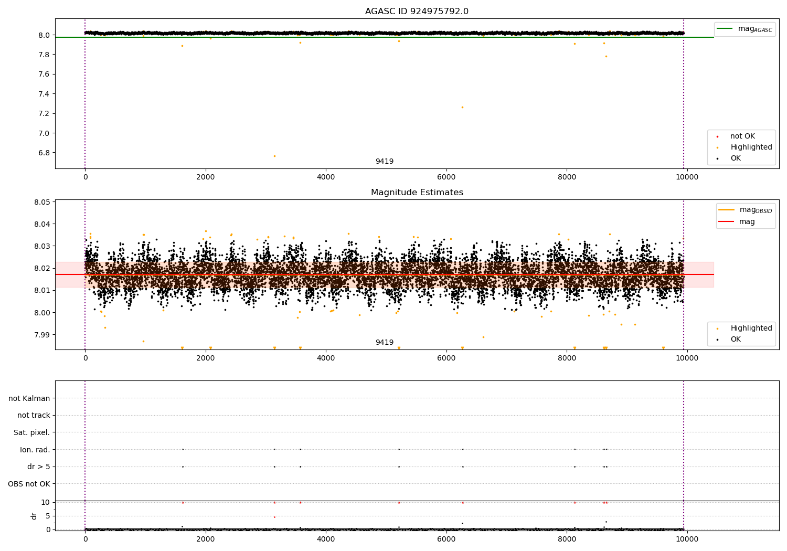Screen dimensions: 787x551
Task: Click the mag OBSID legend entry in the middle plot
Action: coord(746,210)
